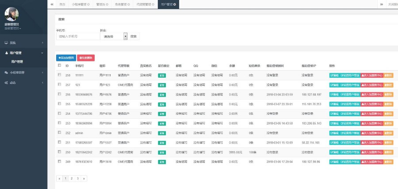Click the blue 添加加盟商 button
The height and width of the screenshot is (189, 398).
coord(66,57)
